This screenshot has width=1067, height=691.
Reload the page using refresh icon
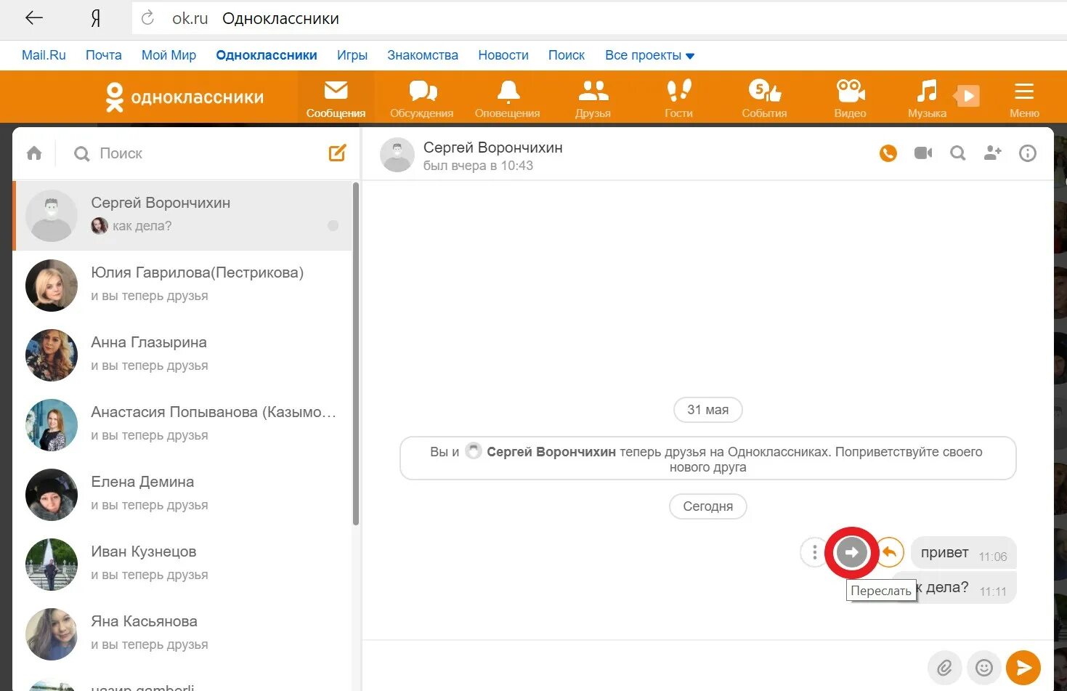click(x=147, y=18)
